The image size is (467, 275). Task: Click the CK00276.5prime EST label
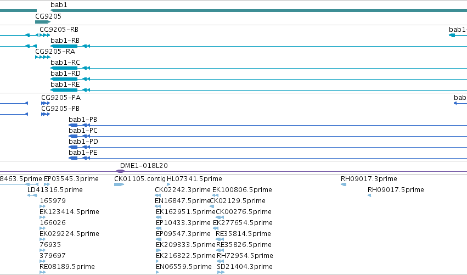pyautogui.click(x=244, y=212)
